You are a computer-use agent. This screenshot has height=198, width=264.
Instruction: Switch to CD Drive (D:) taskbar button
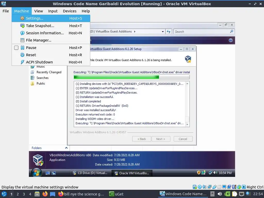(x=90, y=173)
